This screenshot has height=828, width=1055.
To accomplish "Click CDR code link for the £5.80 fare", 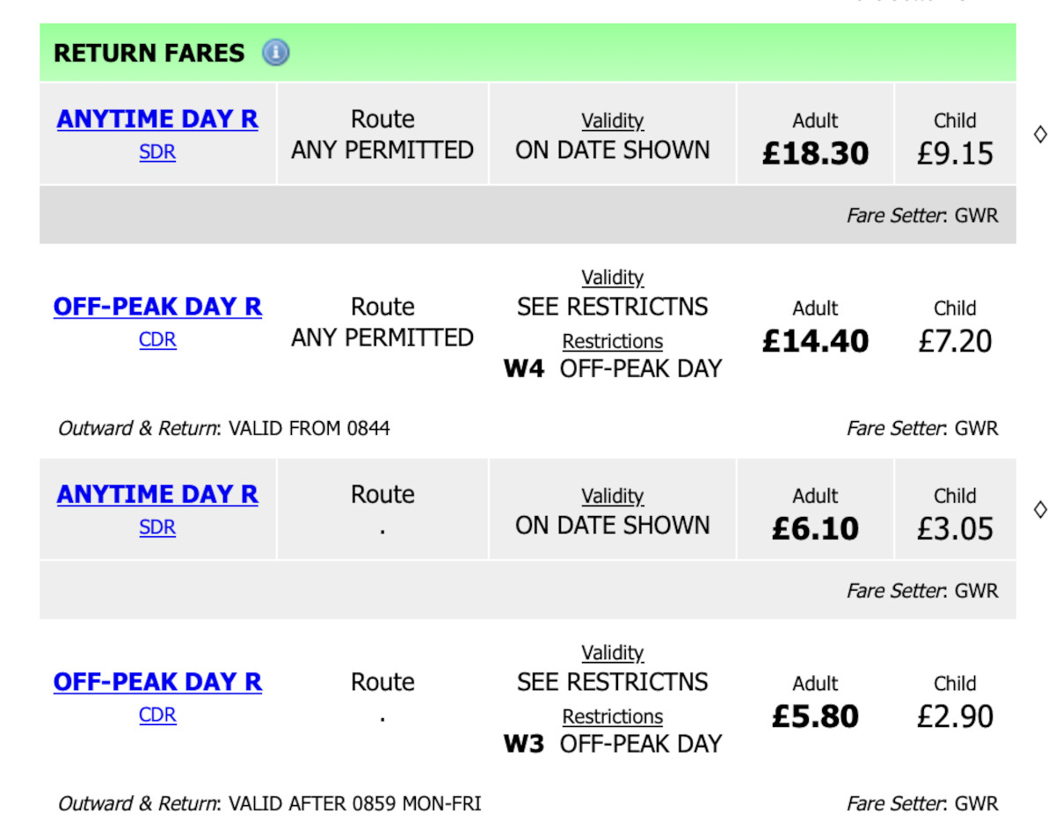I will point(157,715).
